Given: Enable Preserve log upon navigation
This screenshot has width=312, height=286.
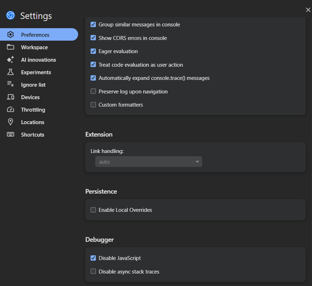Looking at the screenshot, I should (93, 91).
